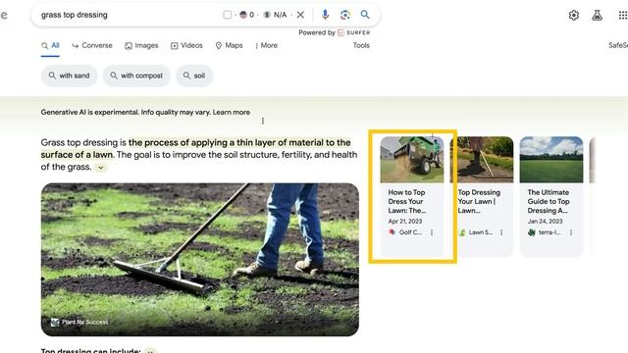Click the Surfer dollar N/A indicator
This screenshot has height=353, width=628.
click(275, 15)
